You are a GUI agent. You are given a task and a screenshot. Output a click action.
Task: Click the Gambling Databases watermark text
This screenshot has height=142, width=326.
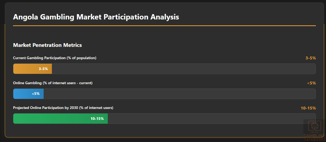click(315, 138)
